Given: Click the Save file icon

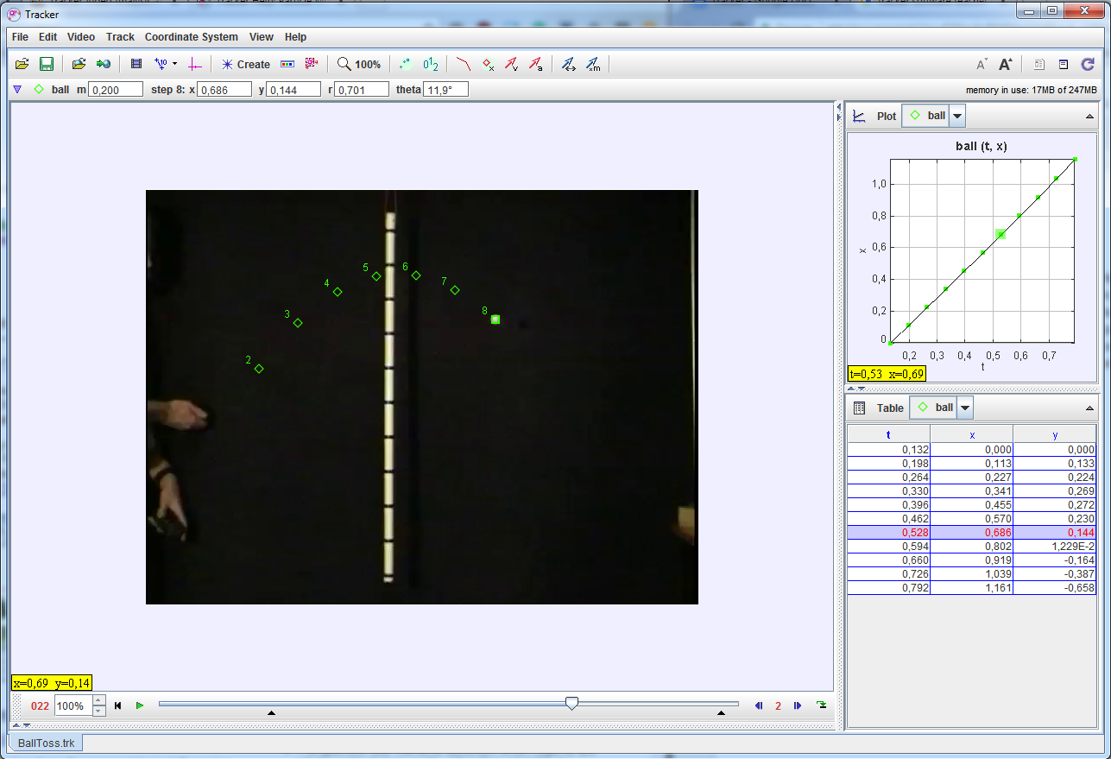Looking at the screenshot, I should (x=47, y=64).
